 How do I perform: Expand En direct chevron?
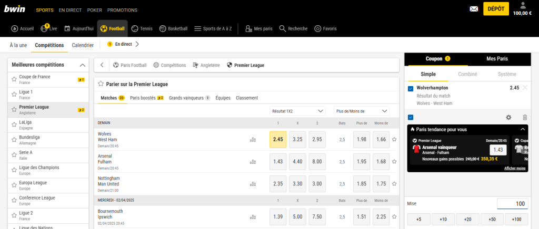(137, 44)
